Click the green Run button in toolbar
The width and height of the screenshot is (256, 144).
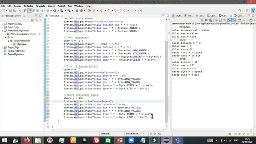pos(55,11)
